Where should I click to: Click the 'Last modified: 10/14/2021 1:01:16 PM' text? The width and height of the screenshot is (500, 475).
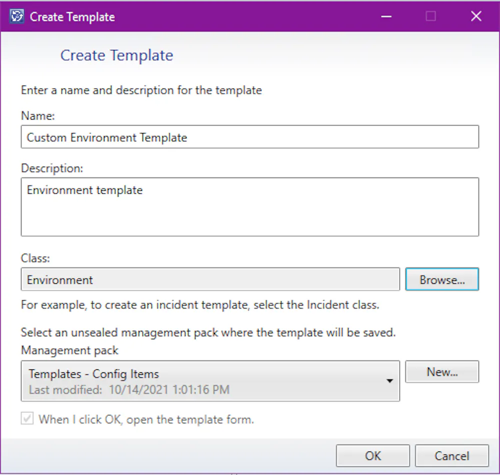[x=129, y=390]
